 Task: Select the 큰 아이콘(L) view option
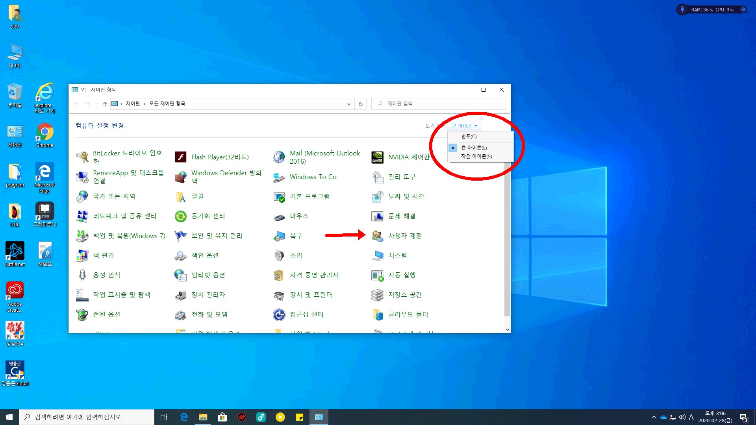click(474, 148)
